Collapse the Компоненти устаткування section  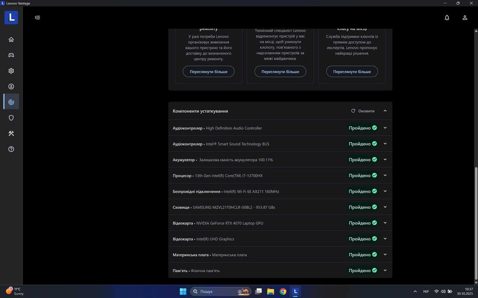coord(385,111)
